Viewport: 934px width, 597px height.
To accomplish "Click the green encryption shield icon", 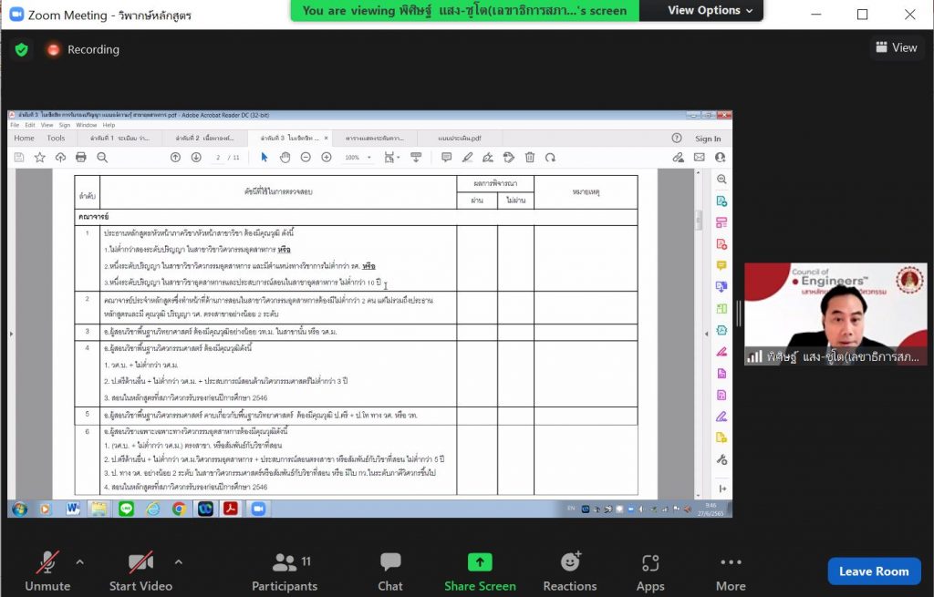I will [21, 49].
